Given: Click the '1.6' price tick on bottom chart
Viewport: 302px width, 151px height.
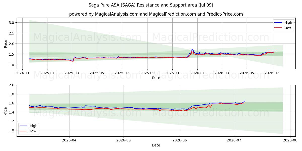Looking at the screenshot, I should point(12,103).
